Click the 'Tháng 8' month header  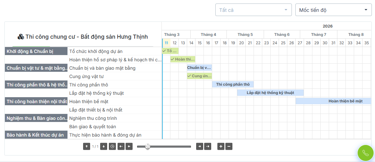point(354,34)
